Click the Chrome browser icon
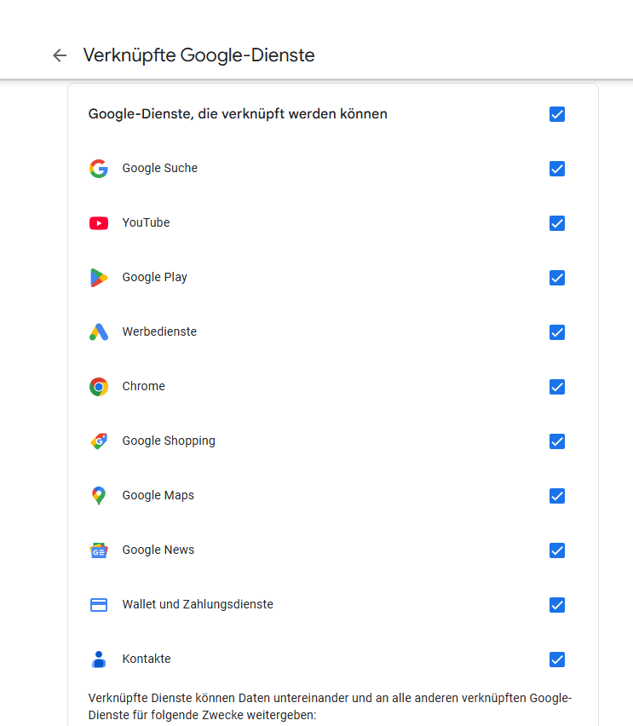The height and width of the screenshot is (726, 633). 99,387
